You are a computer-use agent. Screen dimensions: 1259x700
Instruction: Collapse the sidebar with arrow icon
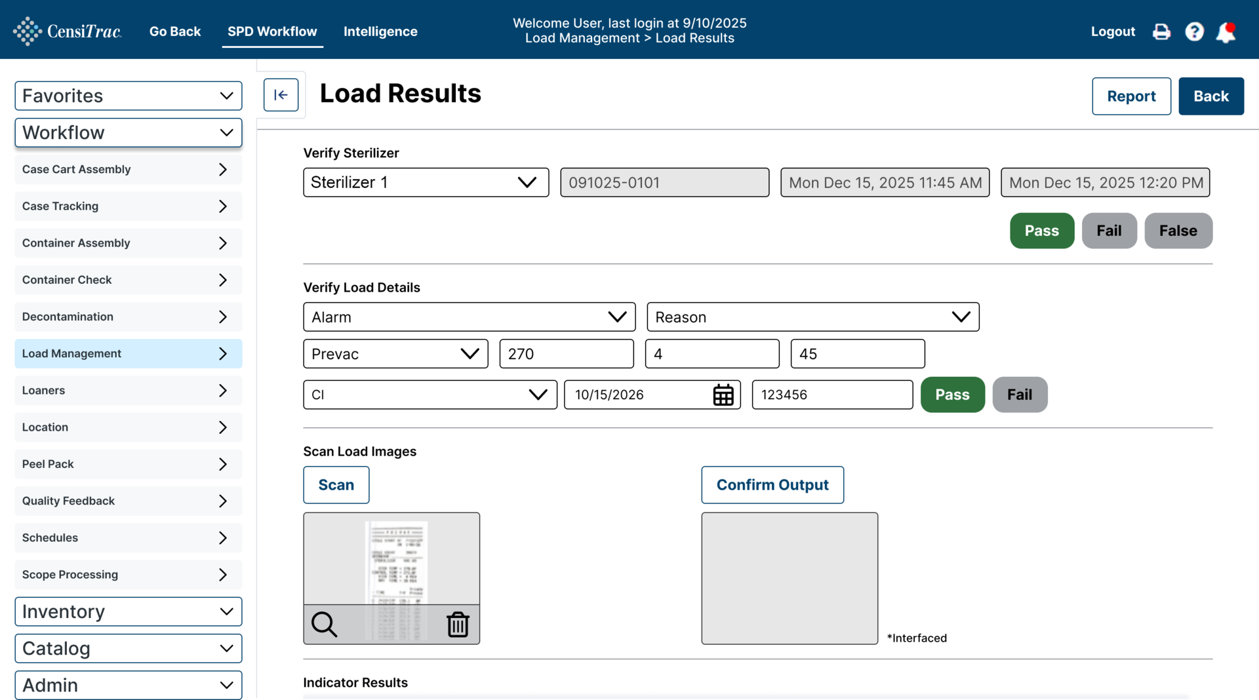[x=281, y=95]
